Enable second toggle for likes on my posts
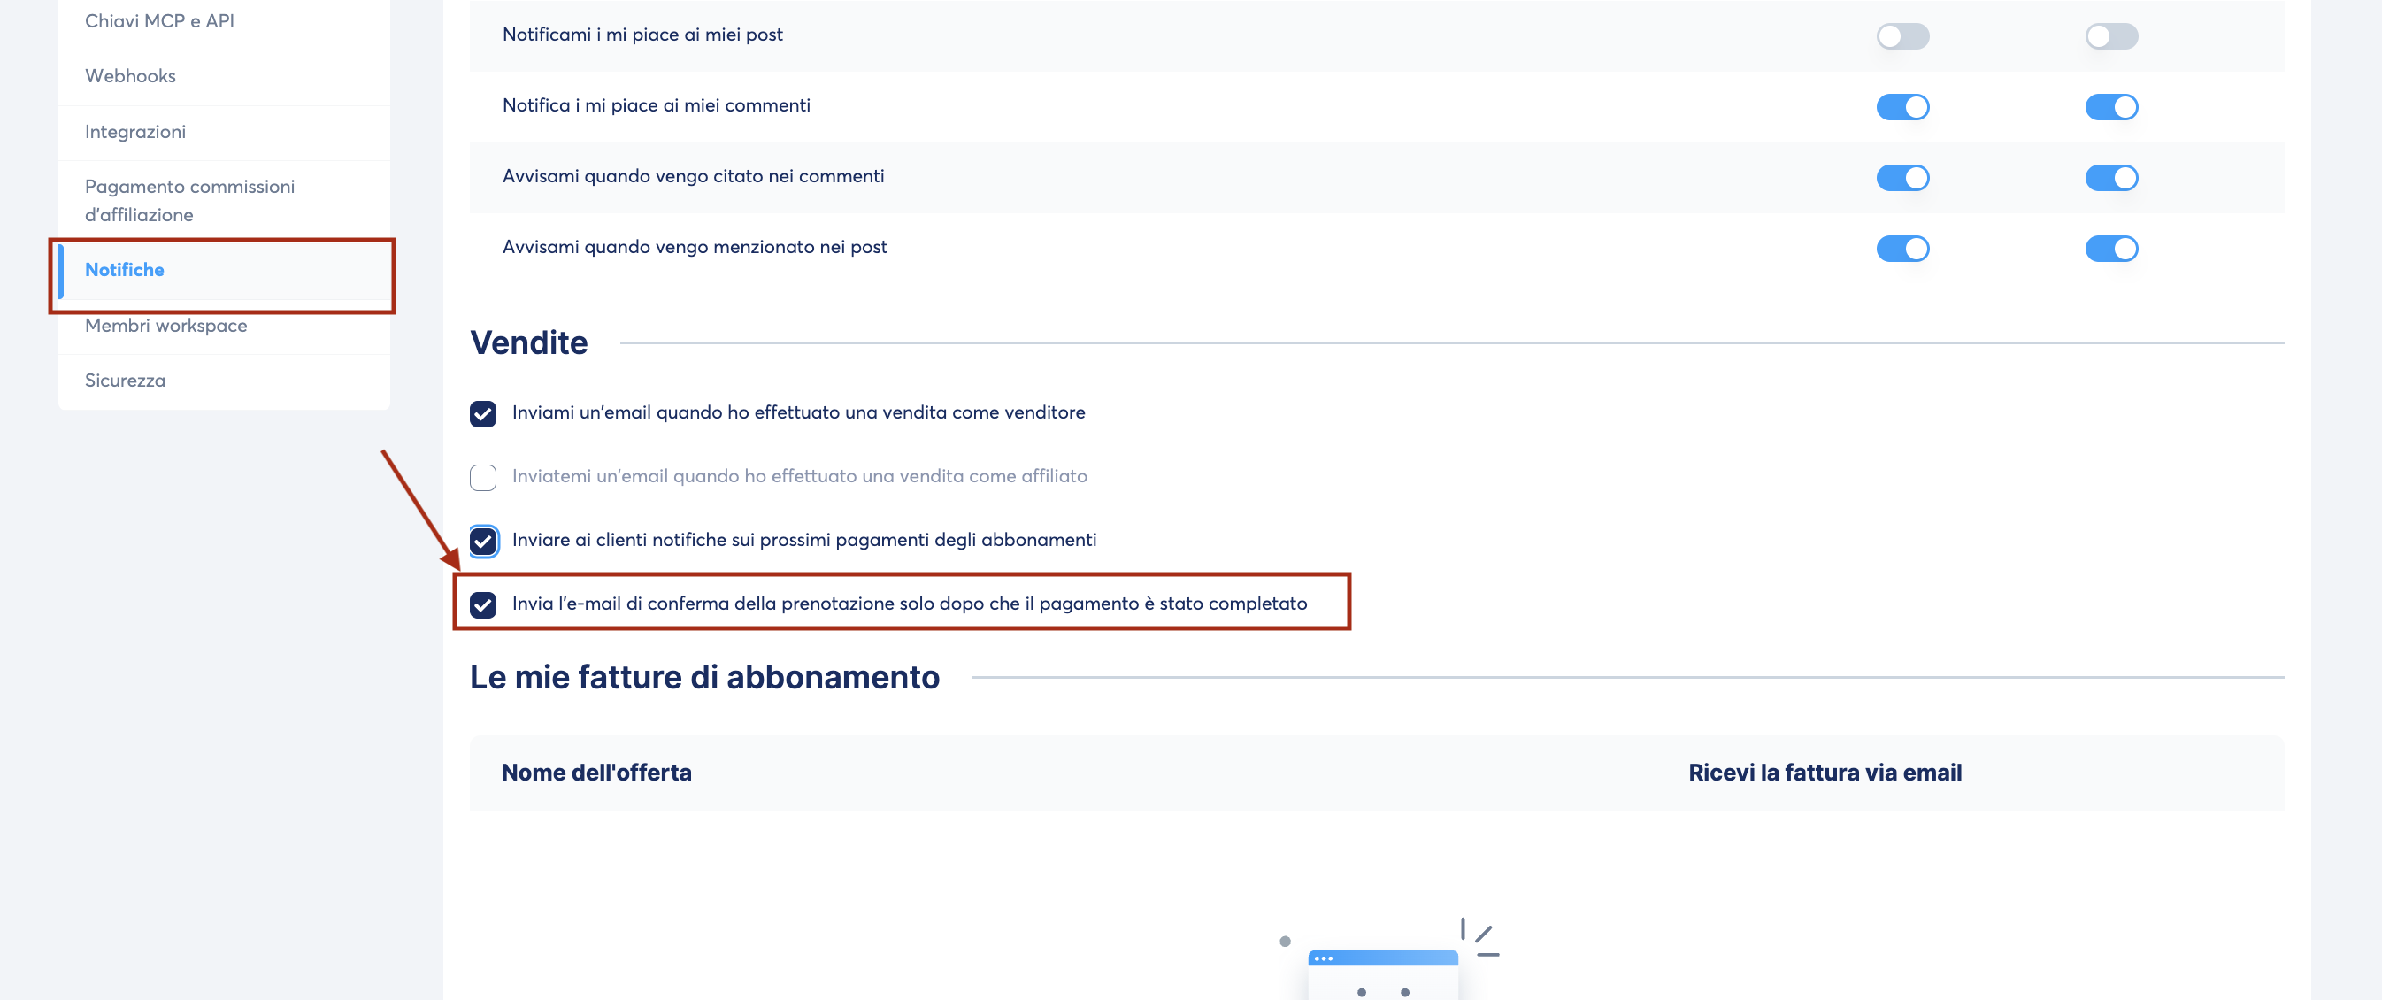 (2111, 36)
